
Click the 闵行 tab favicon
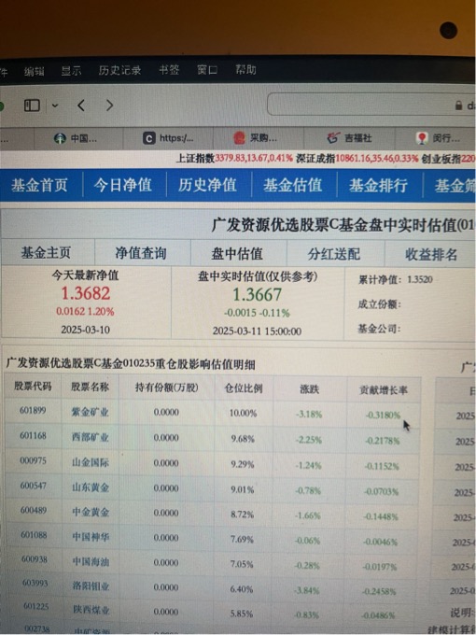pyautogui.click(x=422, y=138)
